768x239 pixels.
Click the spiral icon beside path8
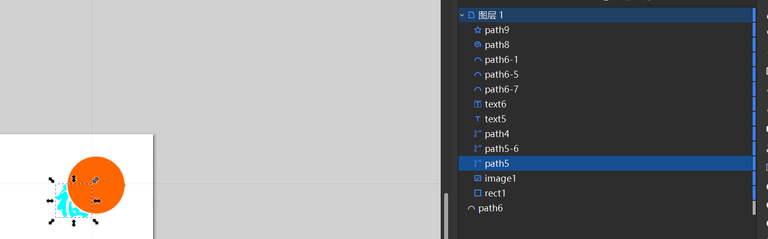(x=477, y=45)
